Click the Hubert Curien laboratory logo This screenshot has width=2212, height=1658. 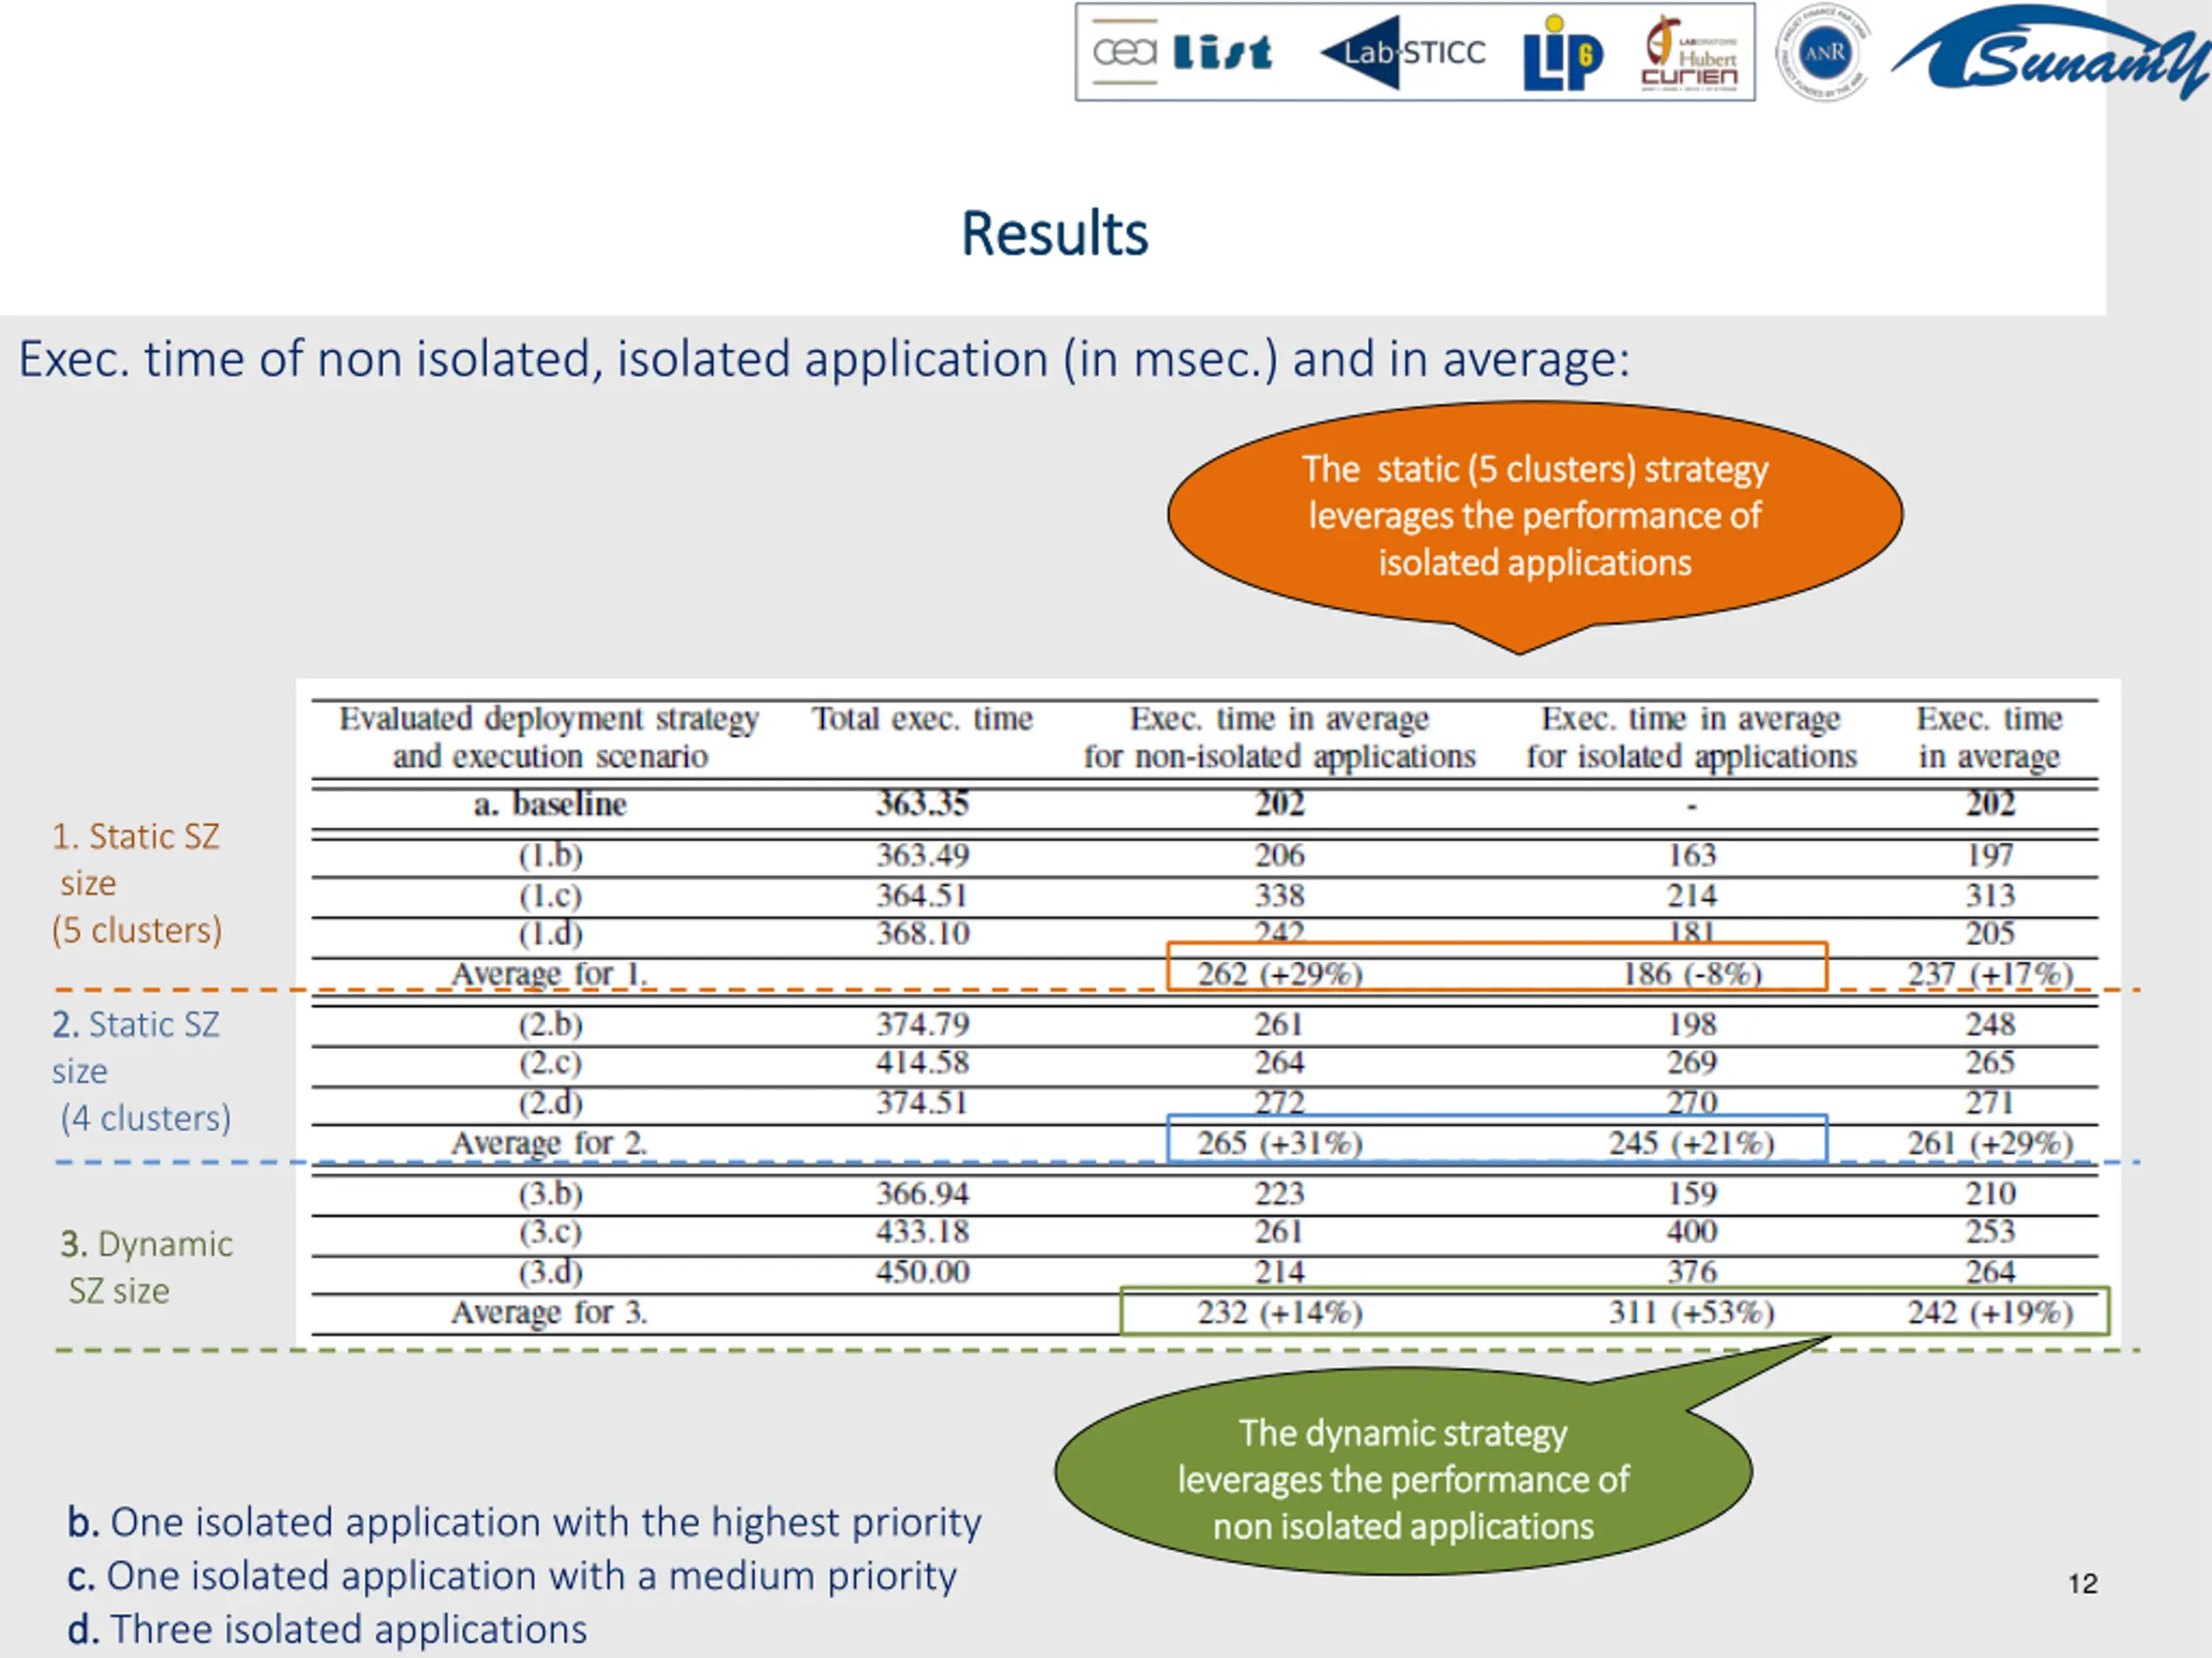point(1690,53)
